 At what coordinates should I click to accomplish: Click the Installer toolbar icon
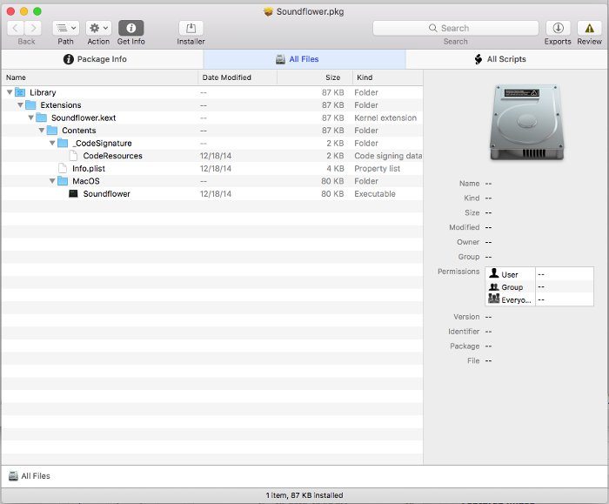[x=191, y=28]
